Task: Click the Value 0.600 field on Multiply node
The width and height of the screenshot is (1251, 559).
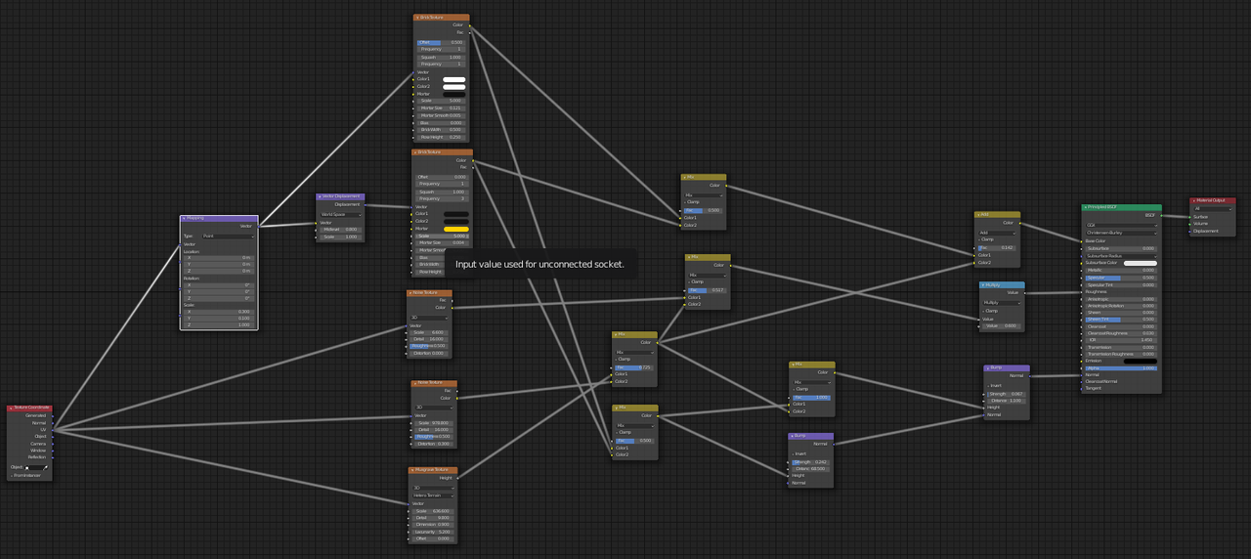Action: 1002,326
